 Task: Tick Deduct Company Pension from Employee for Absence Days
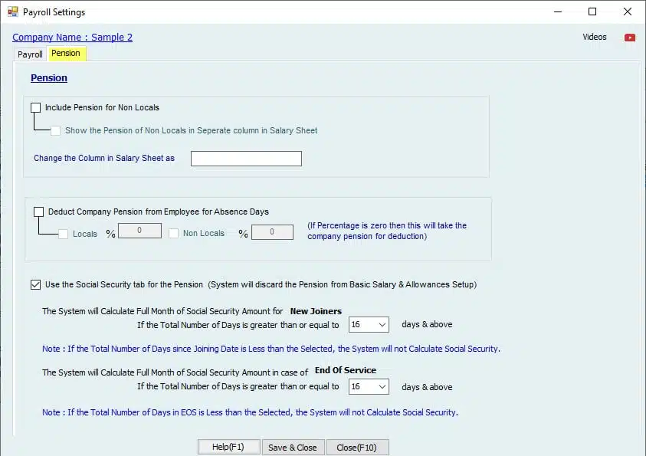click(39, 212)
